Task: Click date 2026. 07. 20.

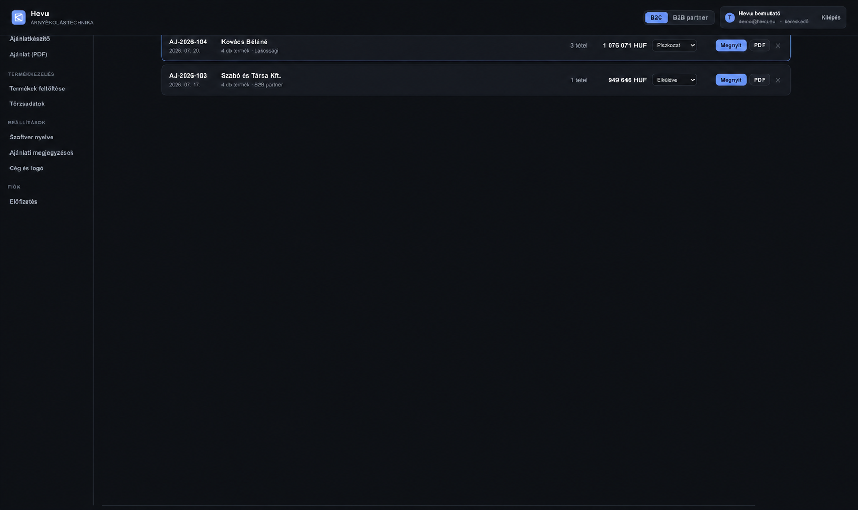Action: (185, 51)
